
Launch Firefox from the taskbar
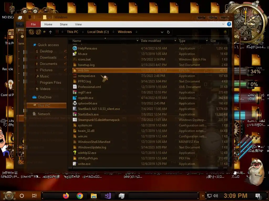66,196
